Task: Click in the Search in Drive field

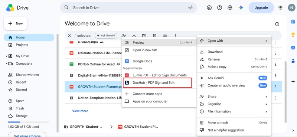Action: click(128, 7)
